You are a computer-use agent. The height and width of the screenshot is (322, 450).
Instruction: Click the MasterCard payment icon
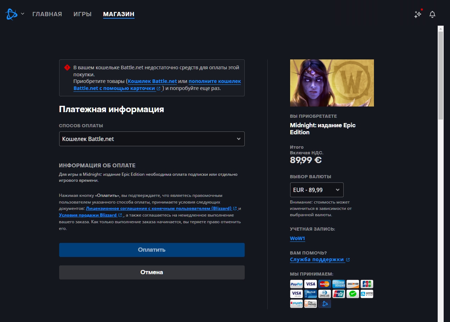point(325,284)
